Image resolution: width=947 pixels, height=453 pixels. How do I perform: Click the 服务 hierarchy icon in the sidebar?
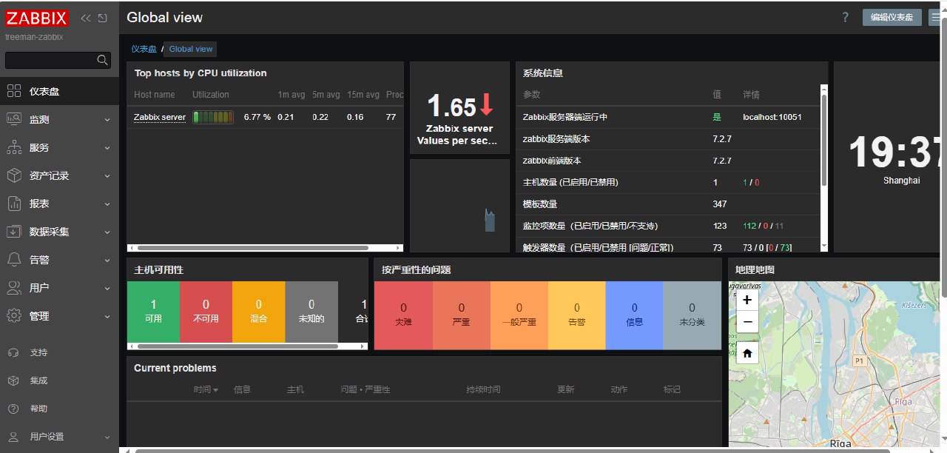tap(13, 147)
